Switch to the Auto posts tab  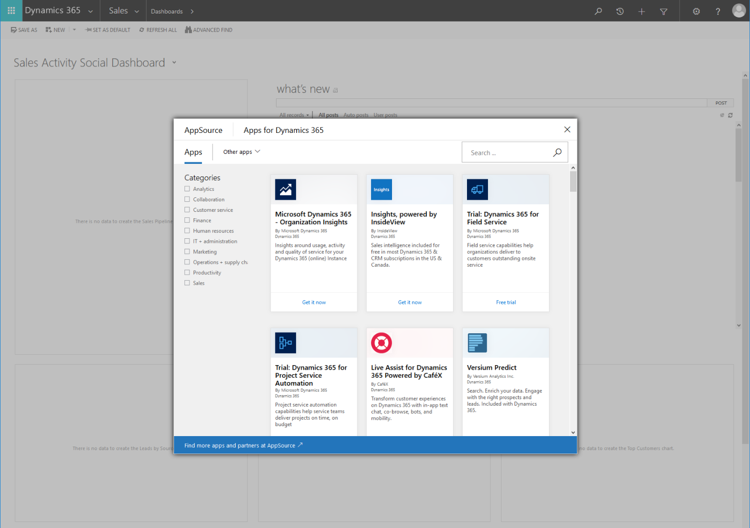(x=356, y=115)
